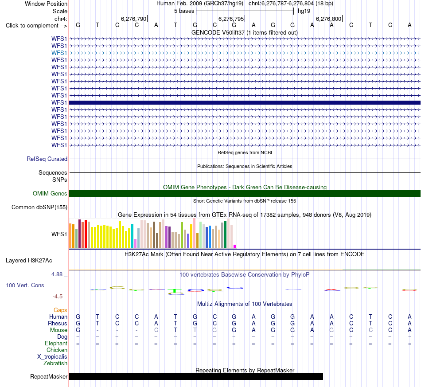Screen dimensions: 421x387
Task: Click the 100 Vert. Cons label
Action: click(x=25, y=285)
